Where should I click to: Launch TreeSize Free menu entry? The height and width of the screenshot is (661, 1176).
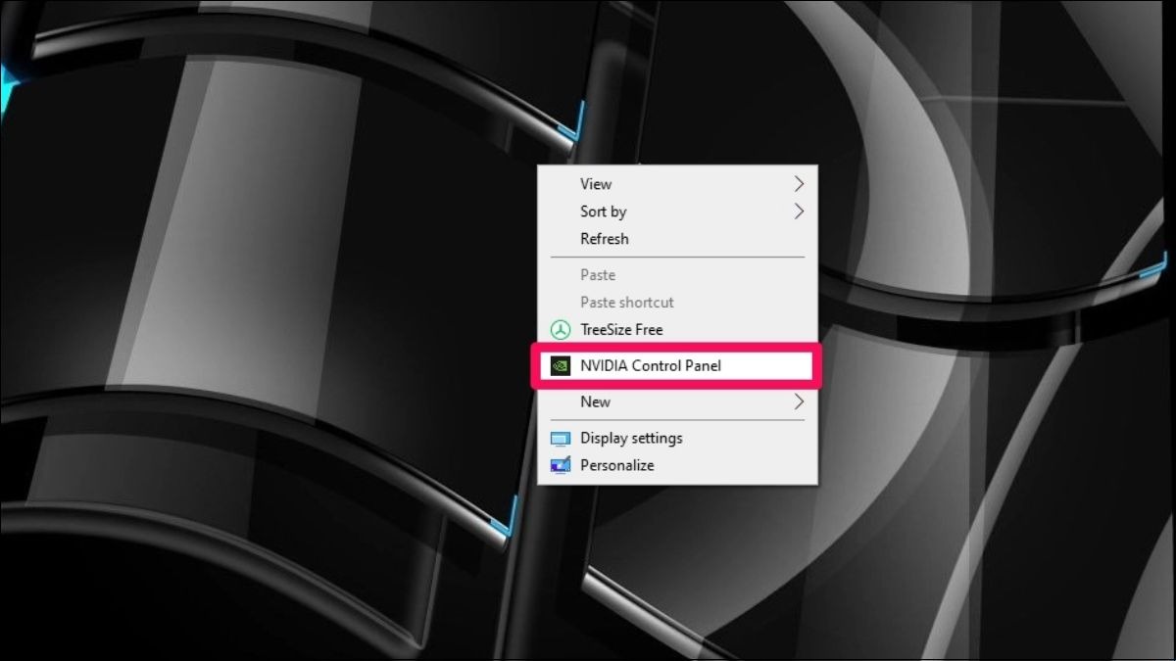pyautogui.click(x=677, y=330)
